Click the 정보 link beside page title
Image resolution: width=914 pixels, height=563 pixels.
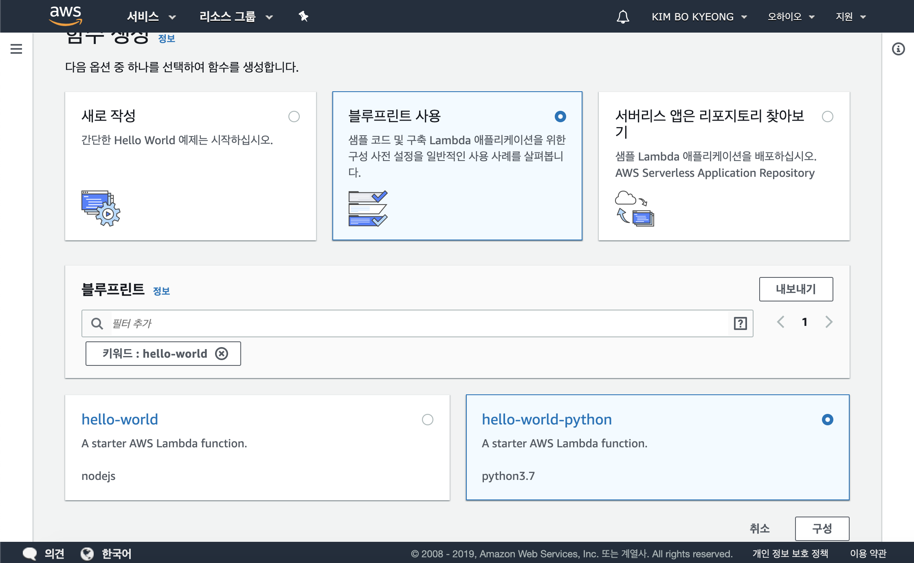(167, 39)
